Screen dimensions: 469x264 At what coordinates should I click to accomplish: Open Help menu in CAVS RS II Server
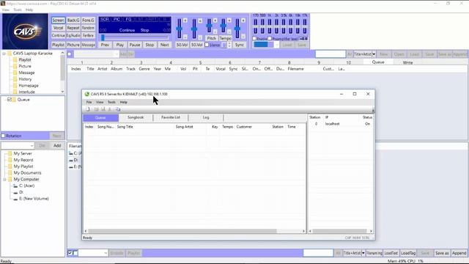(x=124, y=103)
